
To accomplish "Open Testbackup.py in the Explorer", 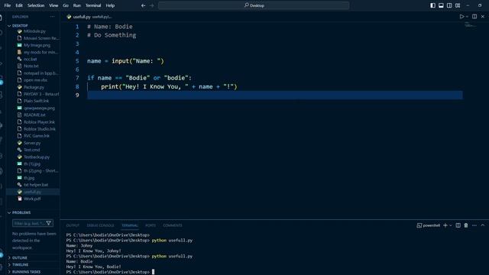I will [37, 157].
